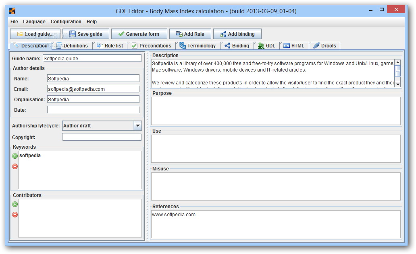The height and width of the screenshot is (254, 416).
Task: Switch to the Description tab
Action: pos(31,45)
